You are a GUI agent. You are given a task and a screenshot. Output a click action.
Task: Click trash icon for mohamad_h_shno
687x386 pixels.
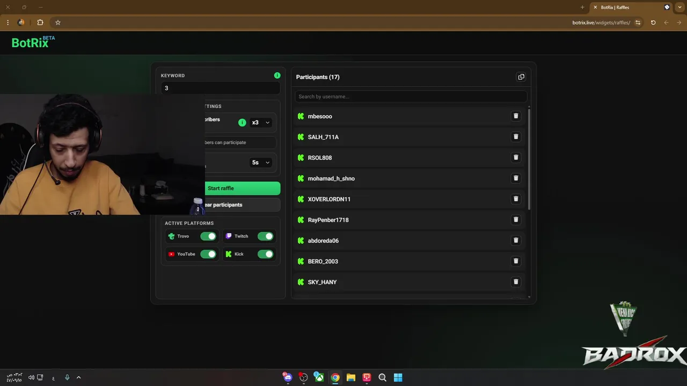516,178
